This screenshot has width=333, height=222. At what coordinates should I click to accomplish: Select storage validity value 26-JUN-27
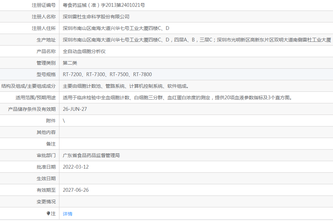coord(75,109)
